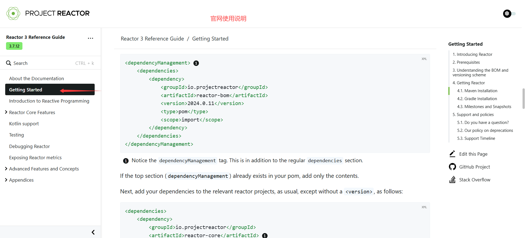Open the Testing page

[16, 135]
